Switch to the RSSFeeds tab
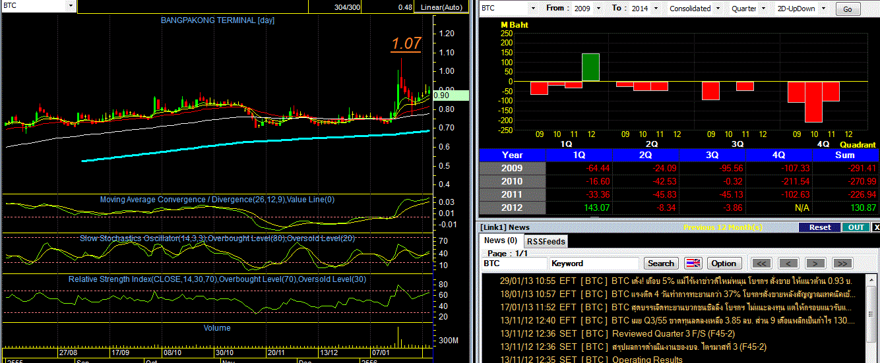 click(x=546, y=241)
